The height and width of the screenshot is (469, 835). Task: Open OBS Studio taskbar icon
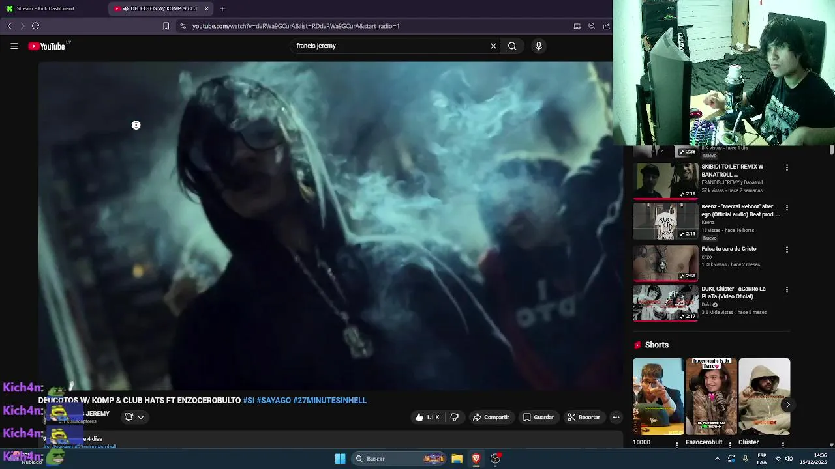pos(495,459)
